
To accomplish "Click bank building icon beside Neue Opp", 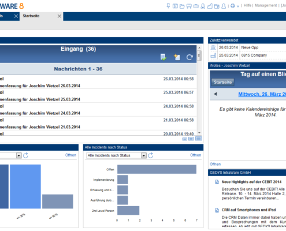I will point(213,47).
